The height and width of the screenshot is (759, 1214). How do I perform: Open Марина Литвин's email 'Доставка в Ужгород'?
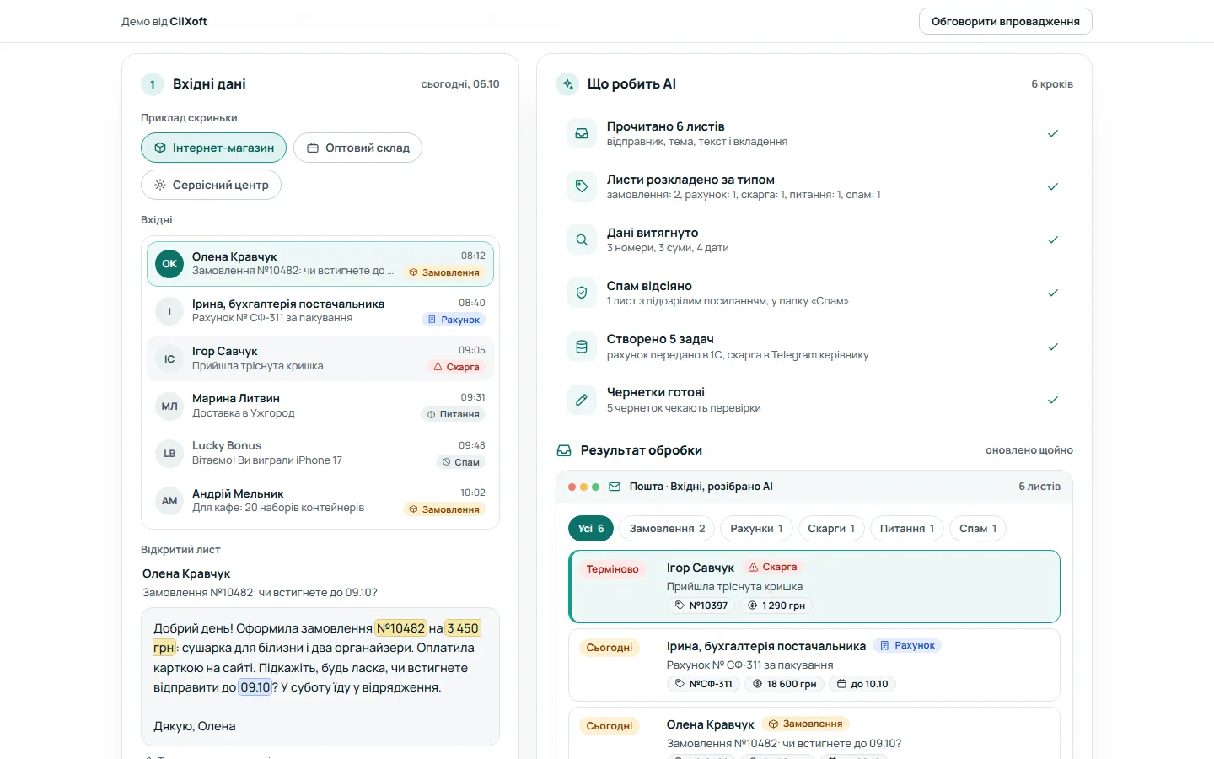(x=320, y=406)
